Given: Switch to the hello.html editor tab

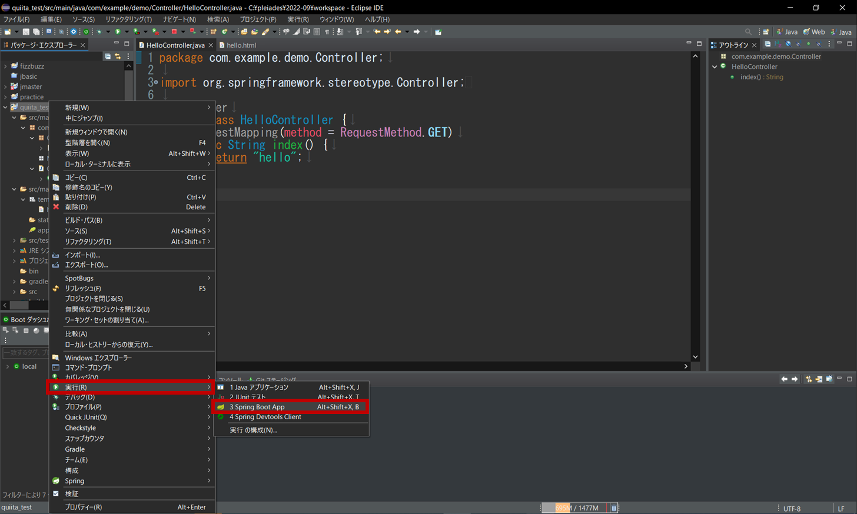Looking at the screenshot, I should [x=241, y=45].
